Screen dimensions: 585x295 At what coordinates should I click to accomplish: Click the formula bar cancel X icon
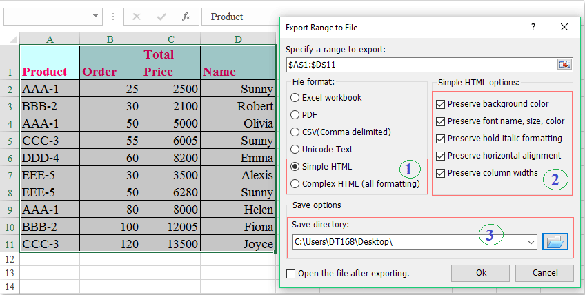[x=137, y=16]
